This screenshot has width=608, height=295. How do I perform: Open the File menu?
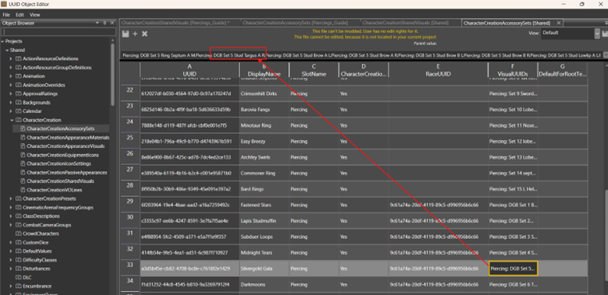(x=6, y=15)
